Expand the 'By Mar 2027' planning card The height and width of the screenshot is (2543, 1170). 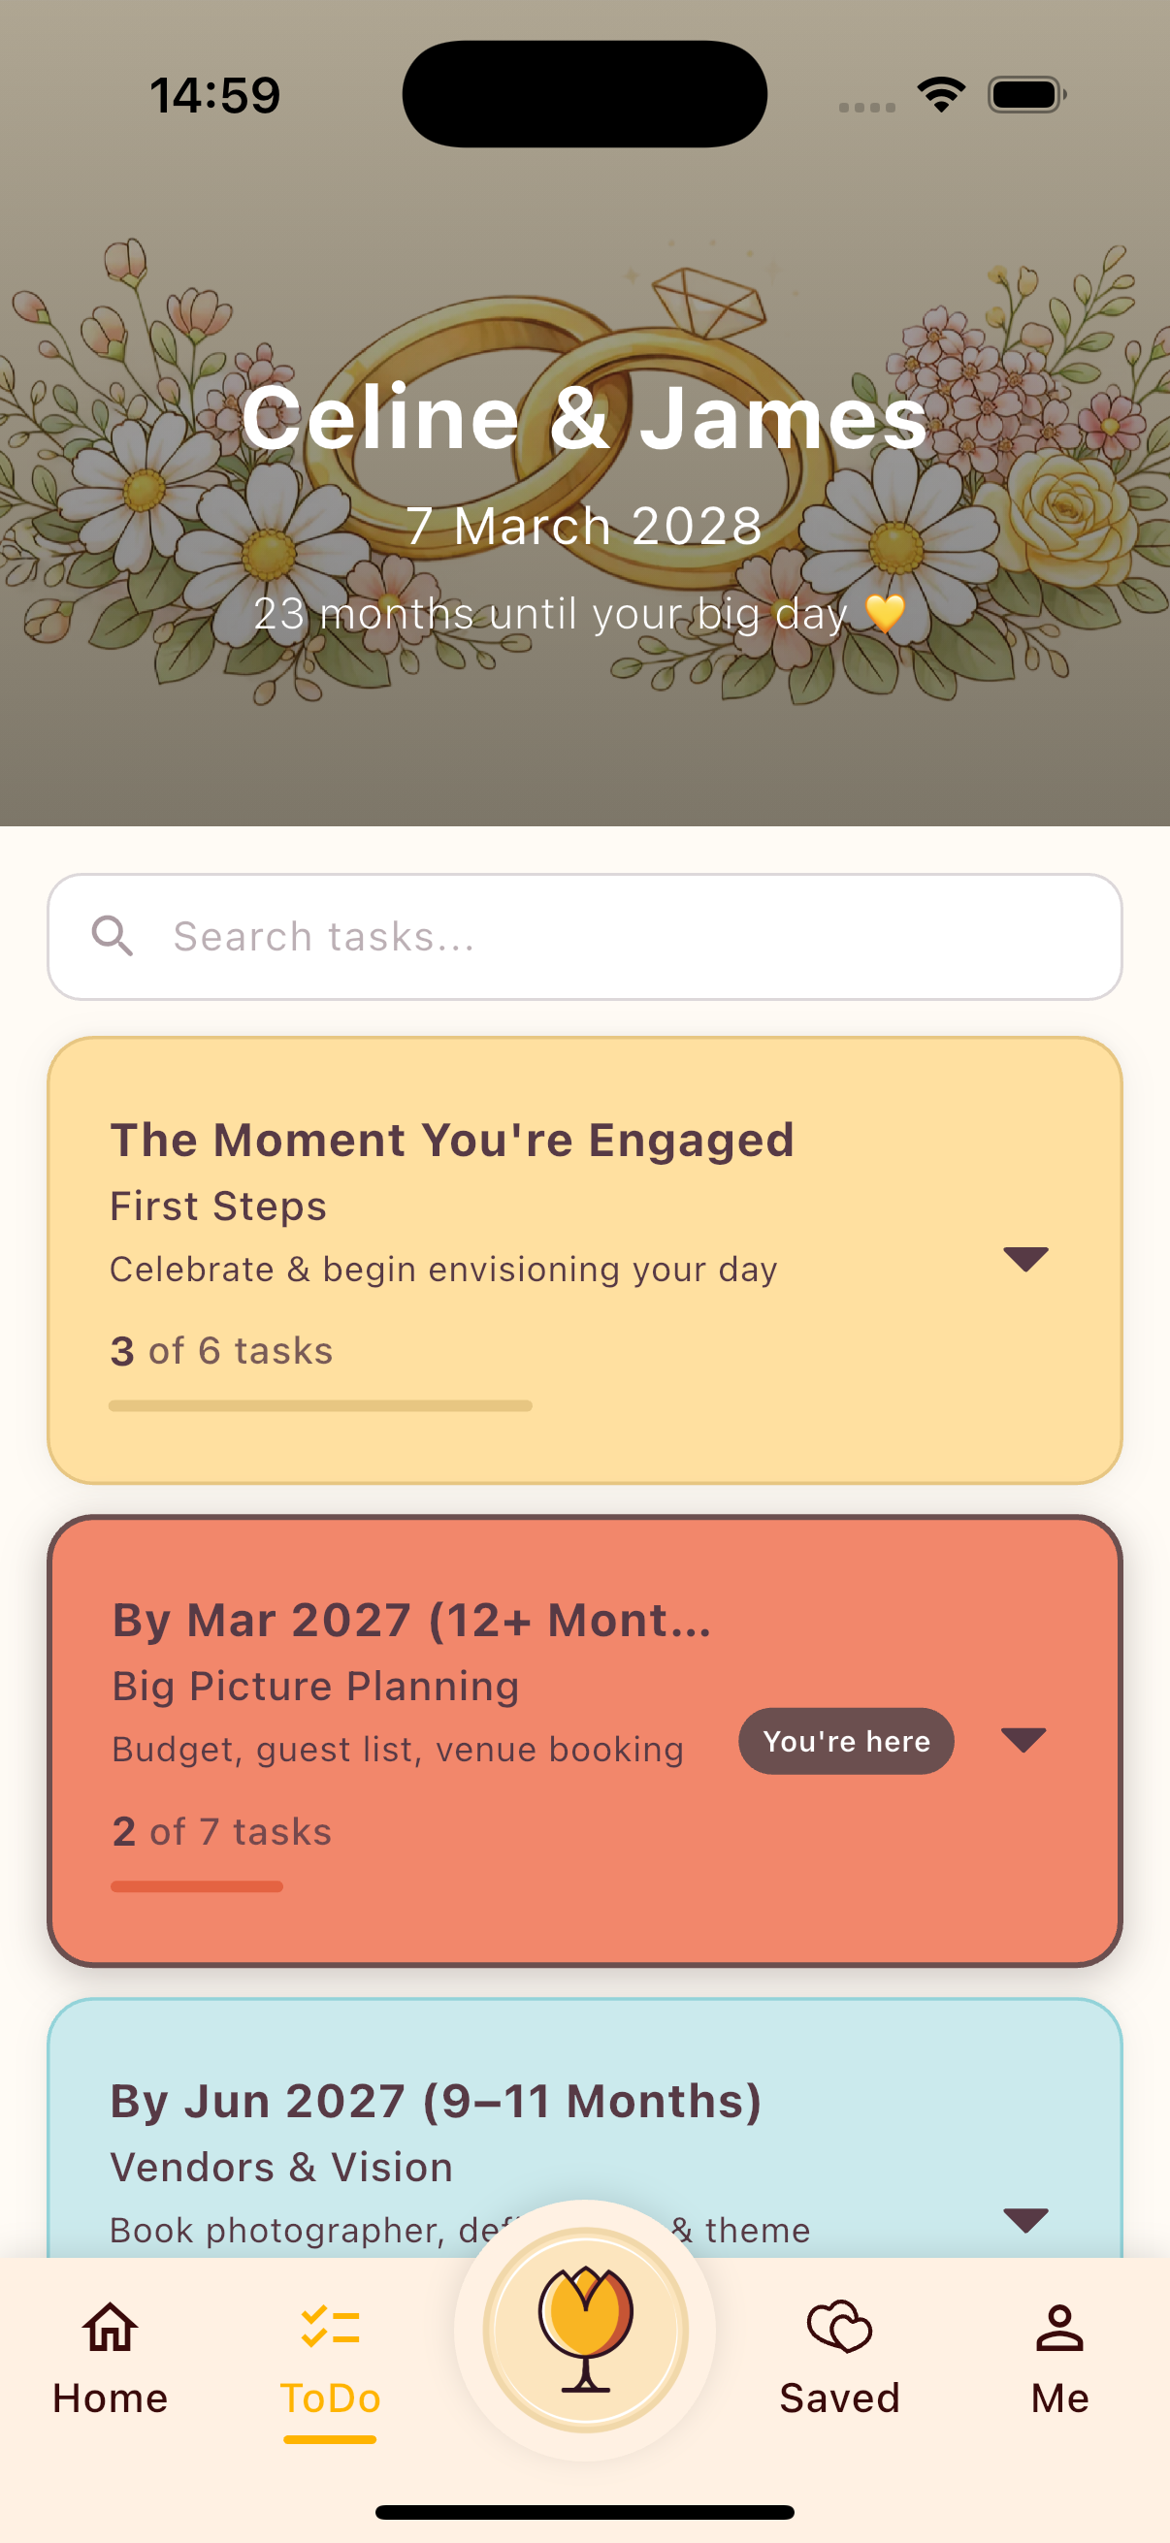coord(1026,1740)
